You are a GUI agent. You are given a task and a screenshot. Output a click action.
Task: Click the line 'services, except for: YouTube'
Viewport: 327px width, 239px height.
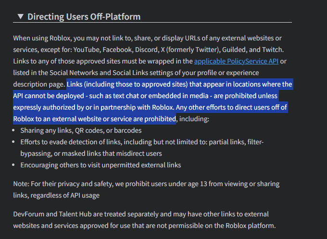point(149,50)
